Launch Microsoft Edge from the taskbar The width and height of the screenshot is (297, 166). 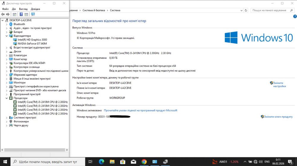(x=102, y=162)
